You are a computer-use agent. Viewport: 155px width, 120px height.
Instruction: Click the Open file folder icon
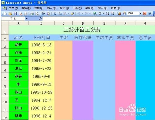point(10,14)
